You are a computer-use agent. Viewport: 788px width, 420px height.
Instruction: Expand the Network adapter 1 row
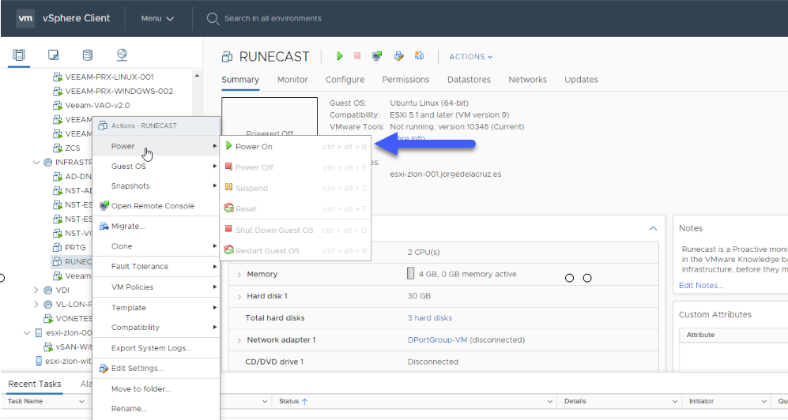point(239,340)
